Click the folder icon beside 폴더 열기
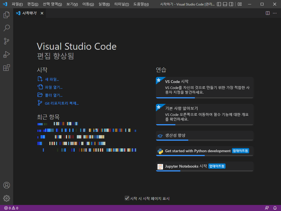This screenshot has height=211, width=281. [40, 95]
